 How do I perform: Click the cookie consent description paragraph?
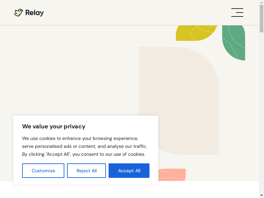click(84, 146)
